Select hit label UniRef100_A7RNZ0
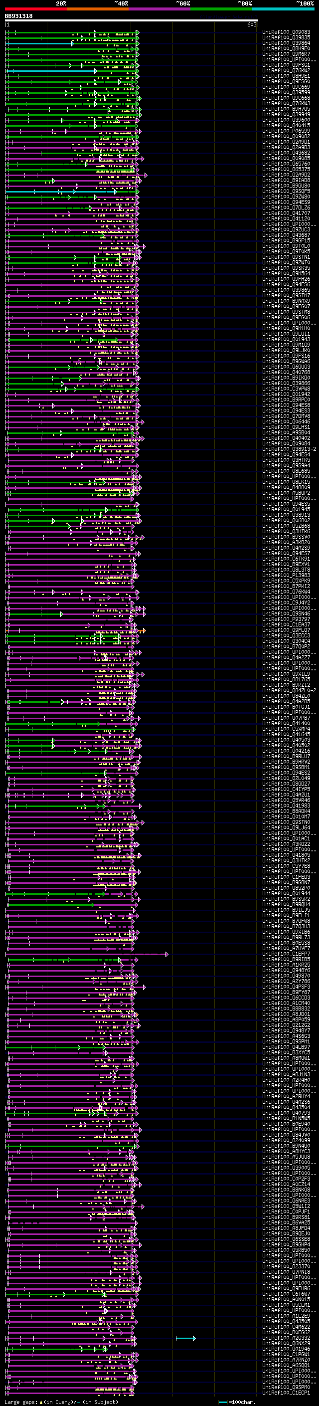The height and width of the screenshot is (1406, 319). [286, 1360]
